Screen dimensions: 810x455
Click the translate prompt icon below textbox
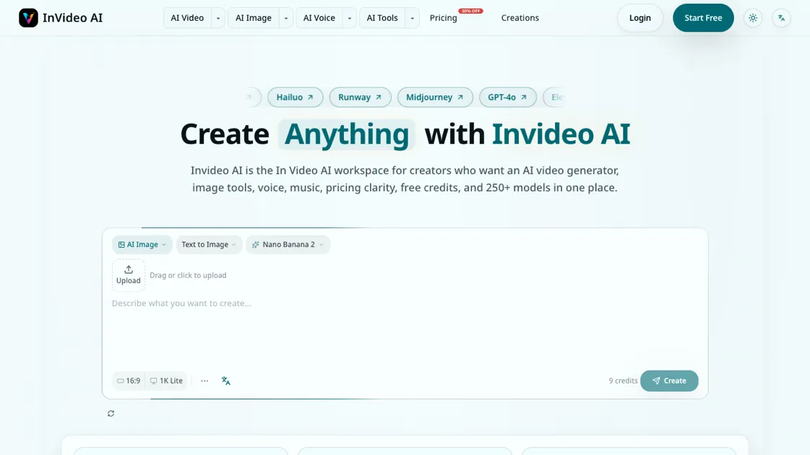pyautogui.click(x=225, y=381)
